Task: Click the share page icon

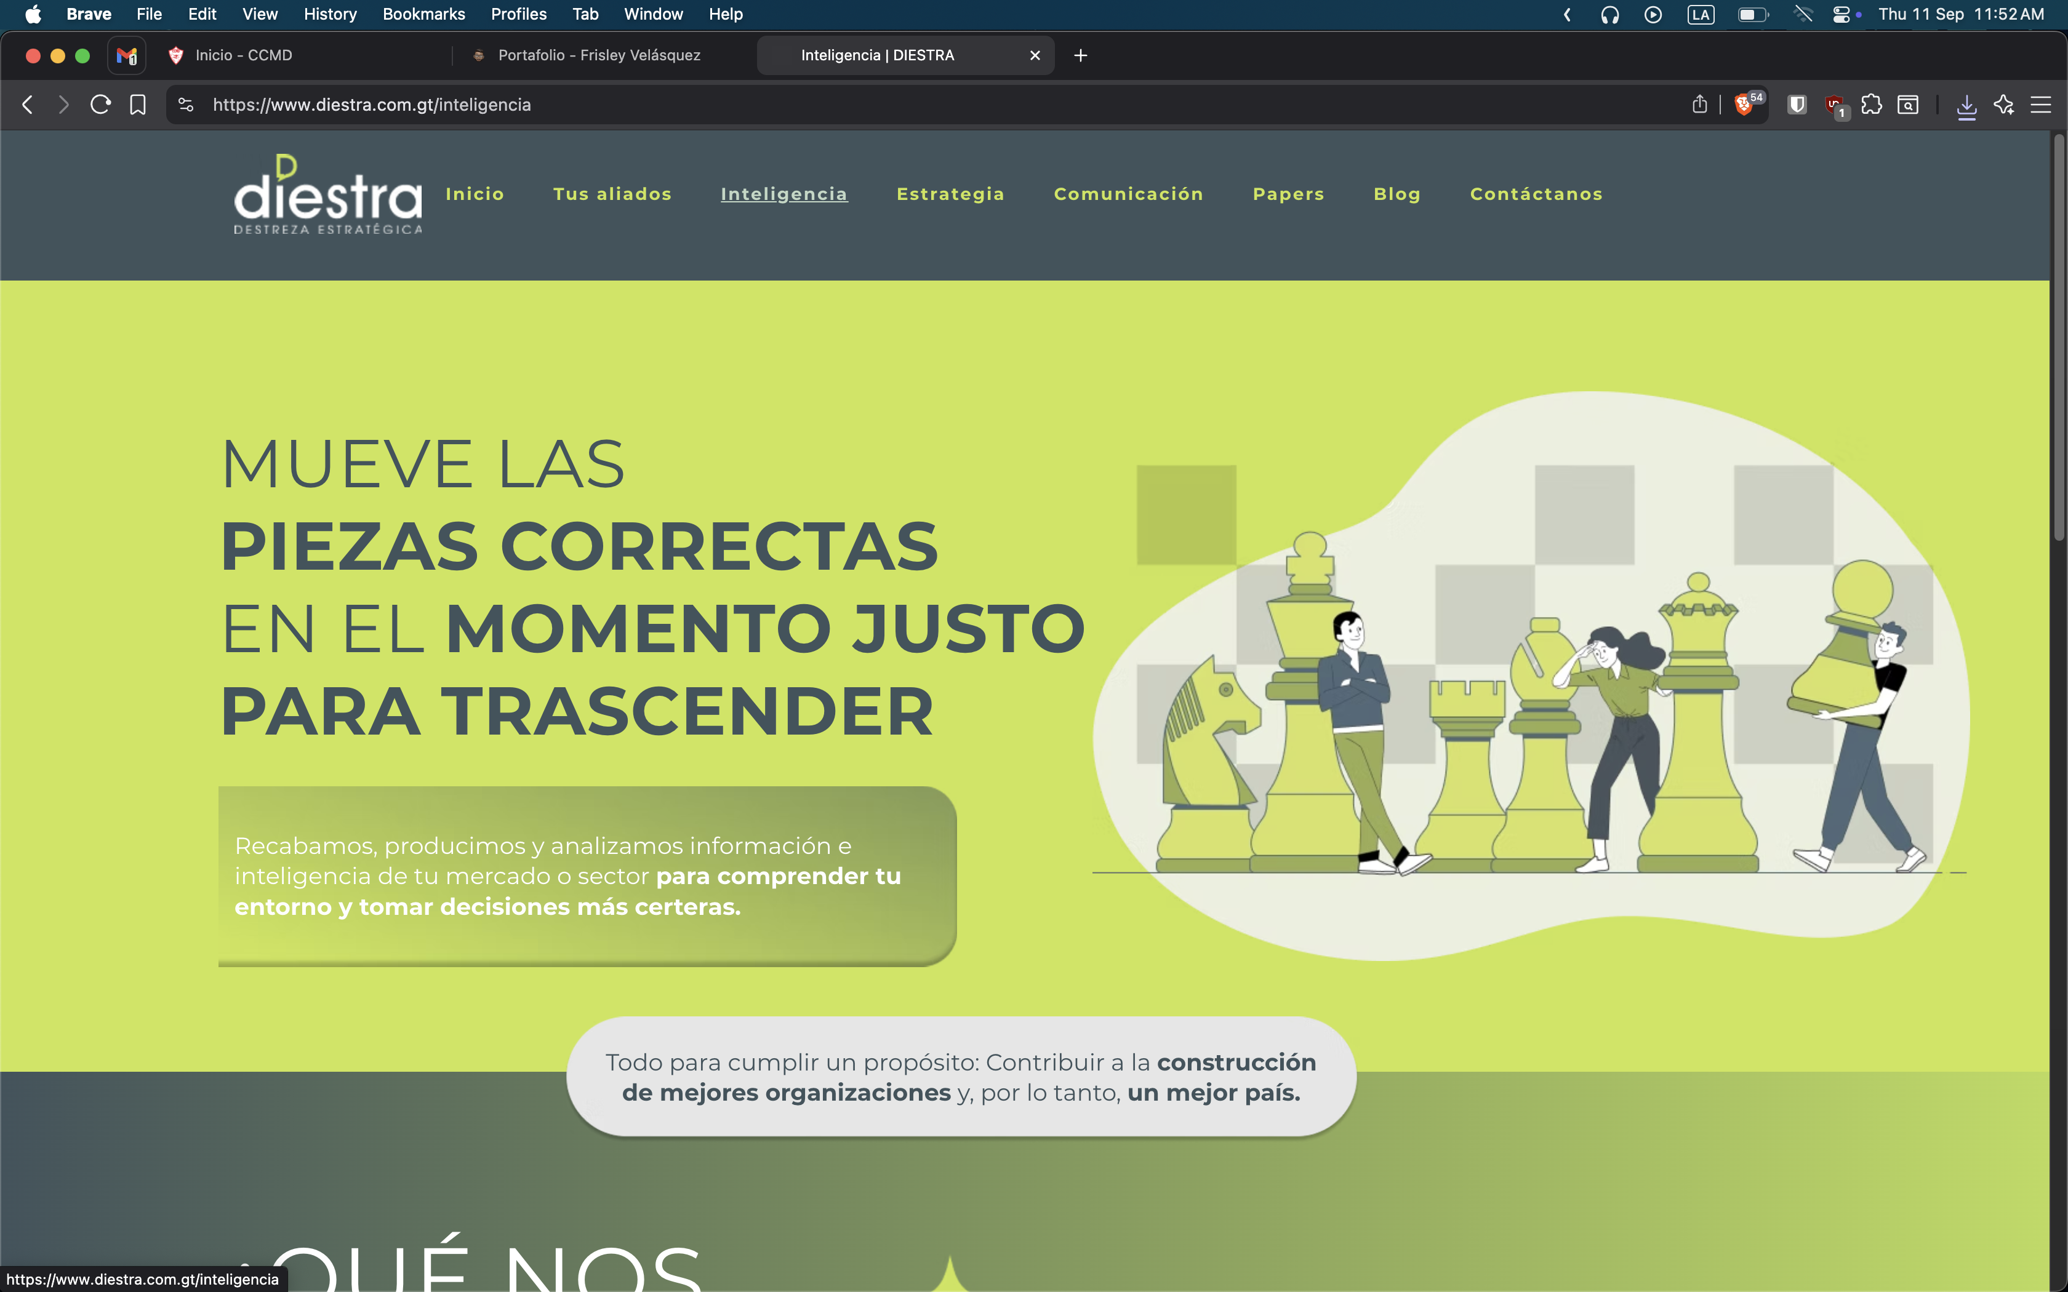Action: [x=1700, y=105]
